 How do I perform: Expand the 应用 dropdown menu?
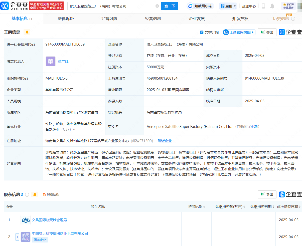[228, 6]
